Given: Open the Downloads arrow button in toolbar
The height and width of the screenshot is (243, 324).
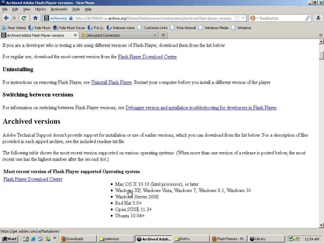Looking at the screenshot, I should [x=318, y=18].
